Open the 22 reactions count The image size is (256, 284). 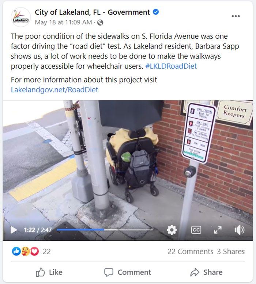click(x=47, y=252)
